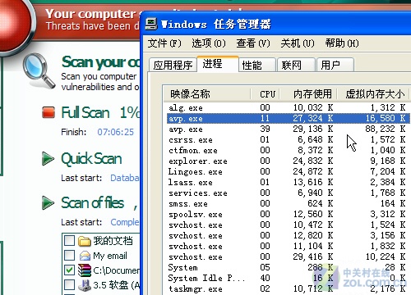Click the Databa… link under Quick Scan

click(125, 178)
